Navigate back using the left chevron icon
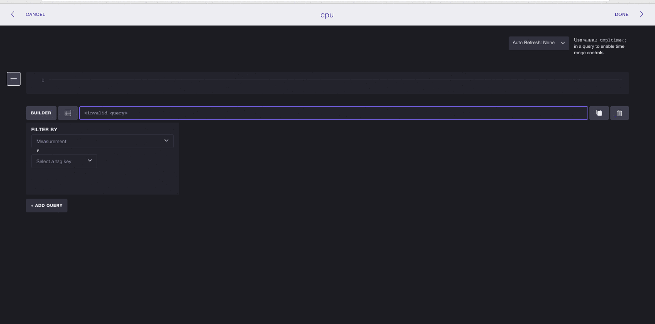The image size is (655, 324). pos(12,14)
